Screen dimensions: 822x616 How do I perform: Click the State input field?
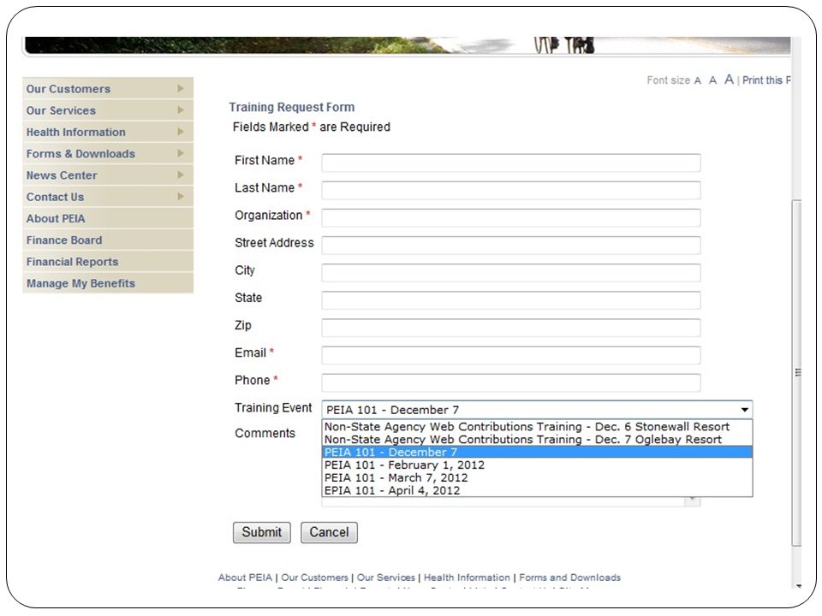511,300
